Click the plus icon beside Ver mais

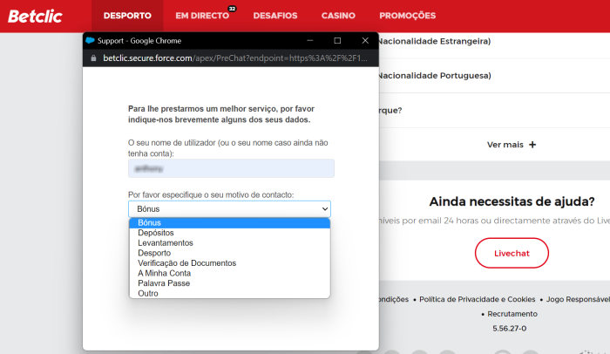click(532, 145)
